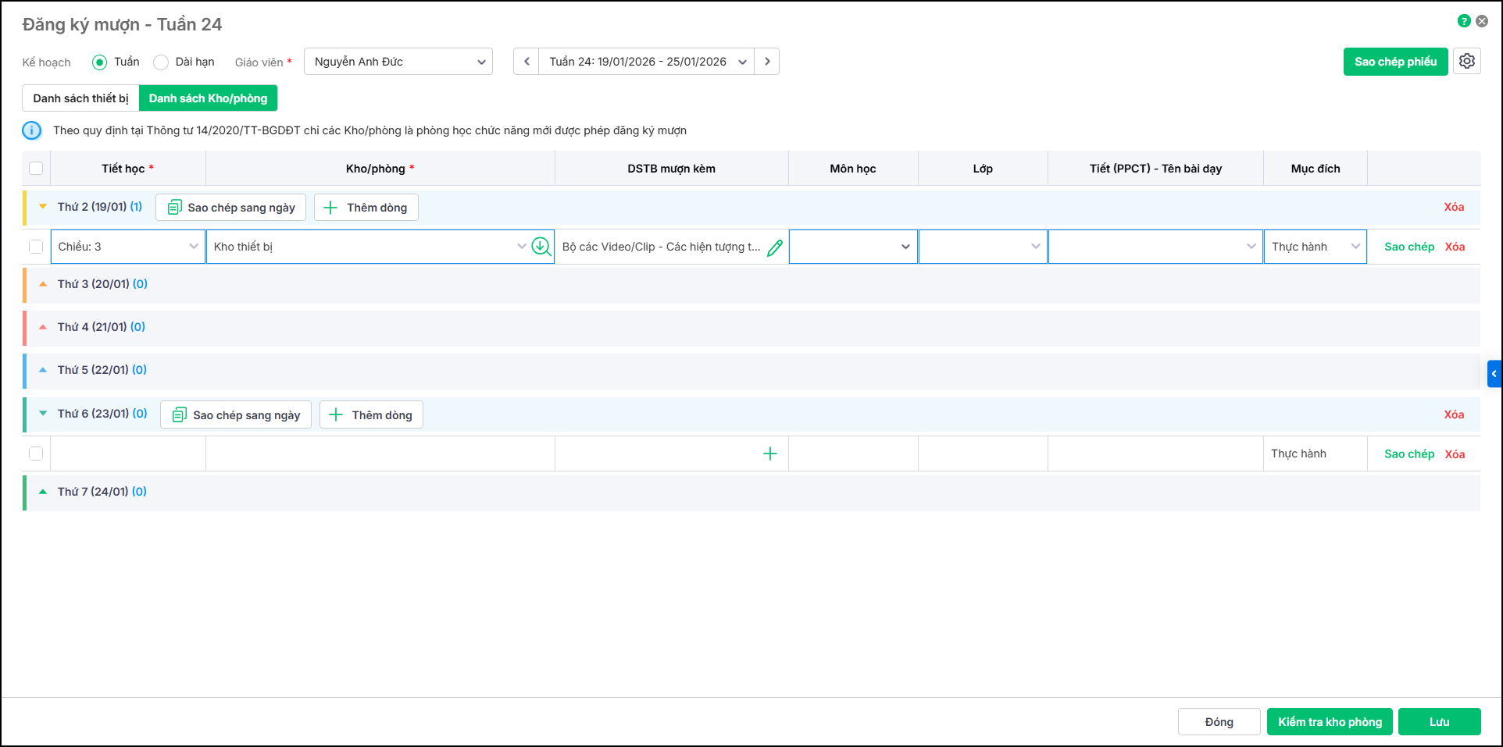Click the download icon beside Kho thiết bị
Viewport: 1503px width, 747px height.
pos(541,247)
